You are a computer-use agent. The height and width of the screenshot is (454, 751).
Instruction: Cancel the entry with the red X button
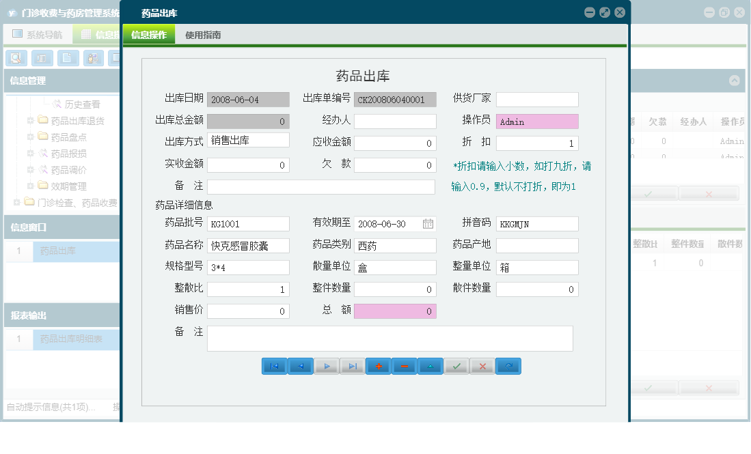tap(482, 366)
